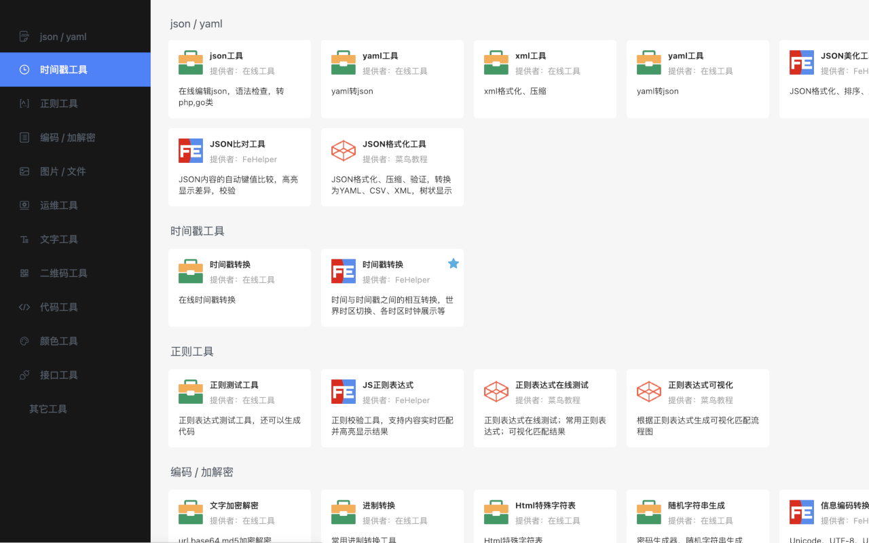Toggle the blue star on 时间戳转换 card
869x543 pixels.
tap(454, 263)
